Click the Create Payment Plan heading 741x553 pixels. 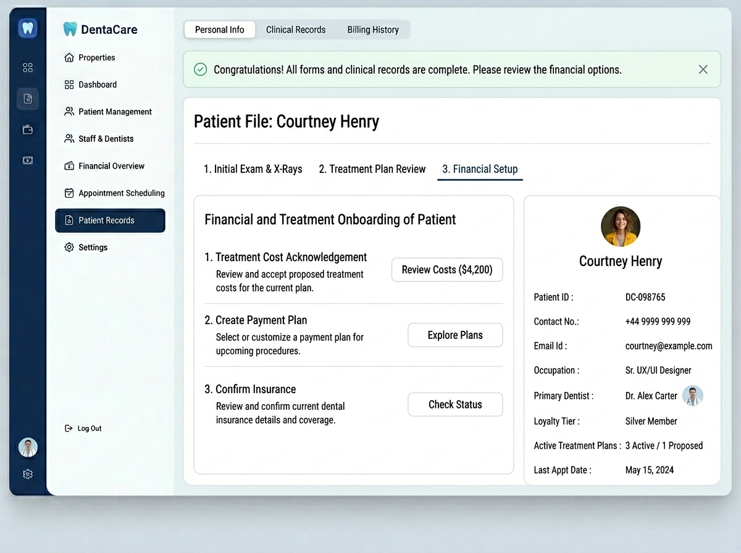[256, 320]
